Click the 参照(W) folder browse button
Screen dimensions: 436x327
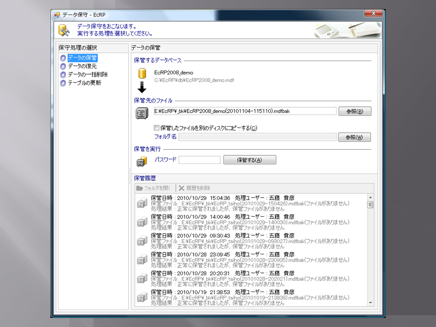click(354, 137)
